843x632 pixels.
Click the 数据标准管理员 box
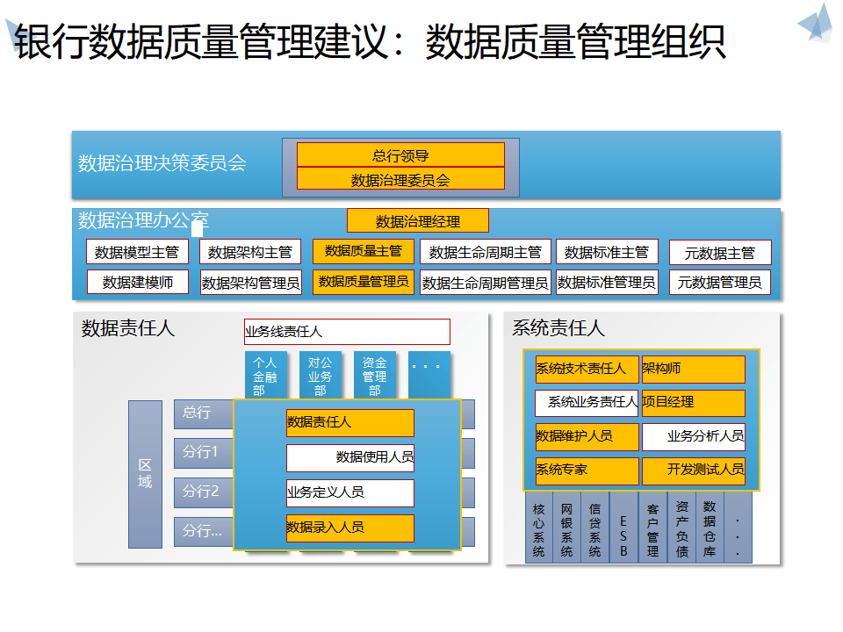[x=607, y=283]
